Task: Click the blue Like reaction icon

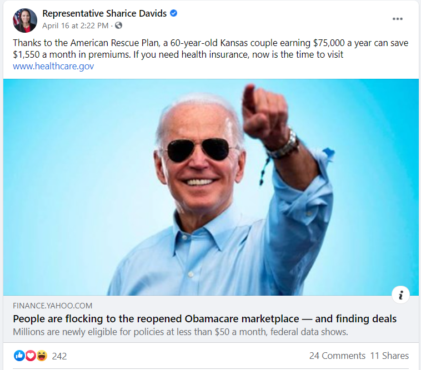Action: click(19, 356)
